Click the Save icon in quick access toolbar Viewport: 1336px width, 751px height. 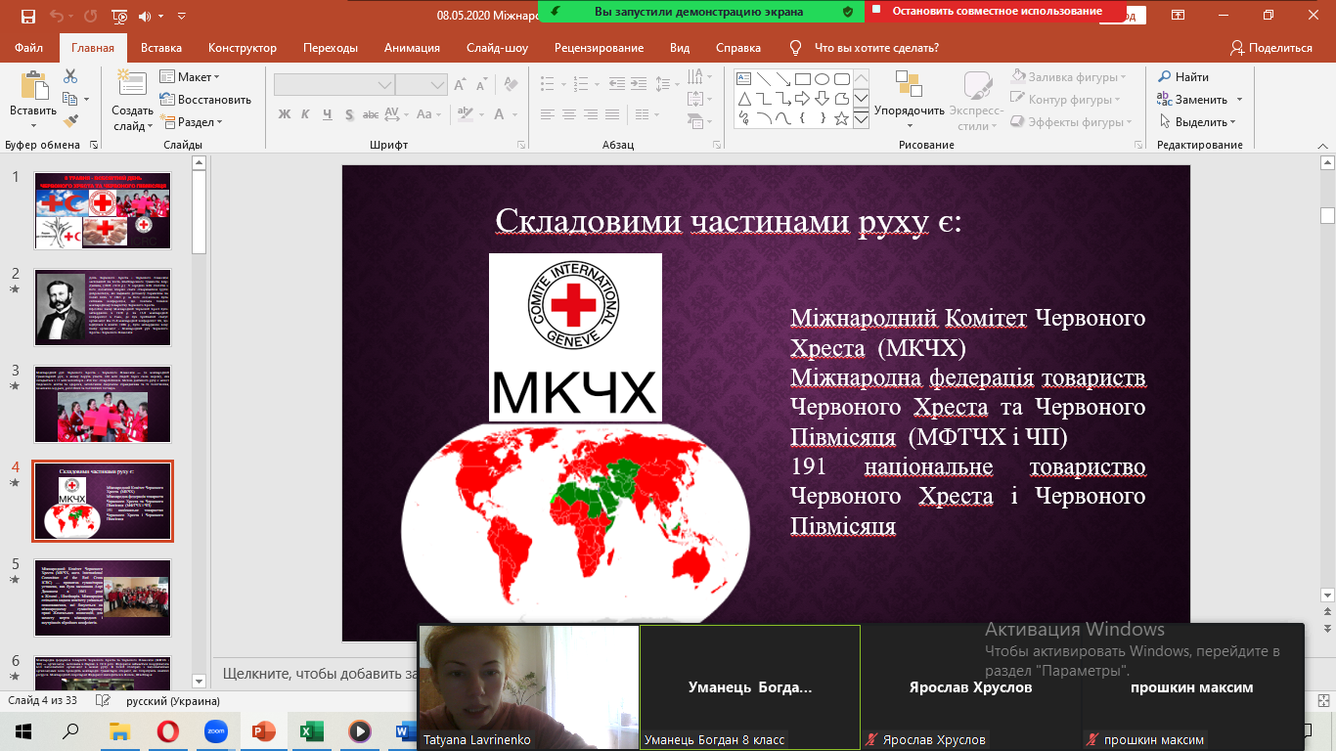click(27, 16)
